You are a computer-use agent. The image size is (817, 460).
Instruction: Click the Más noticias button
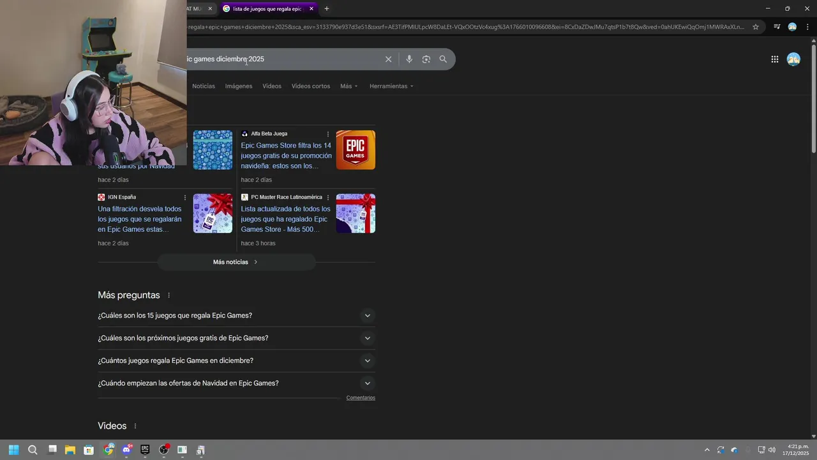pos(236,262)
